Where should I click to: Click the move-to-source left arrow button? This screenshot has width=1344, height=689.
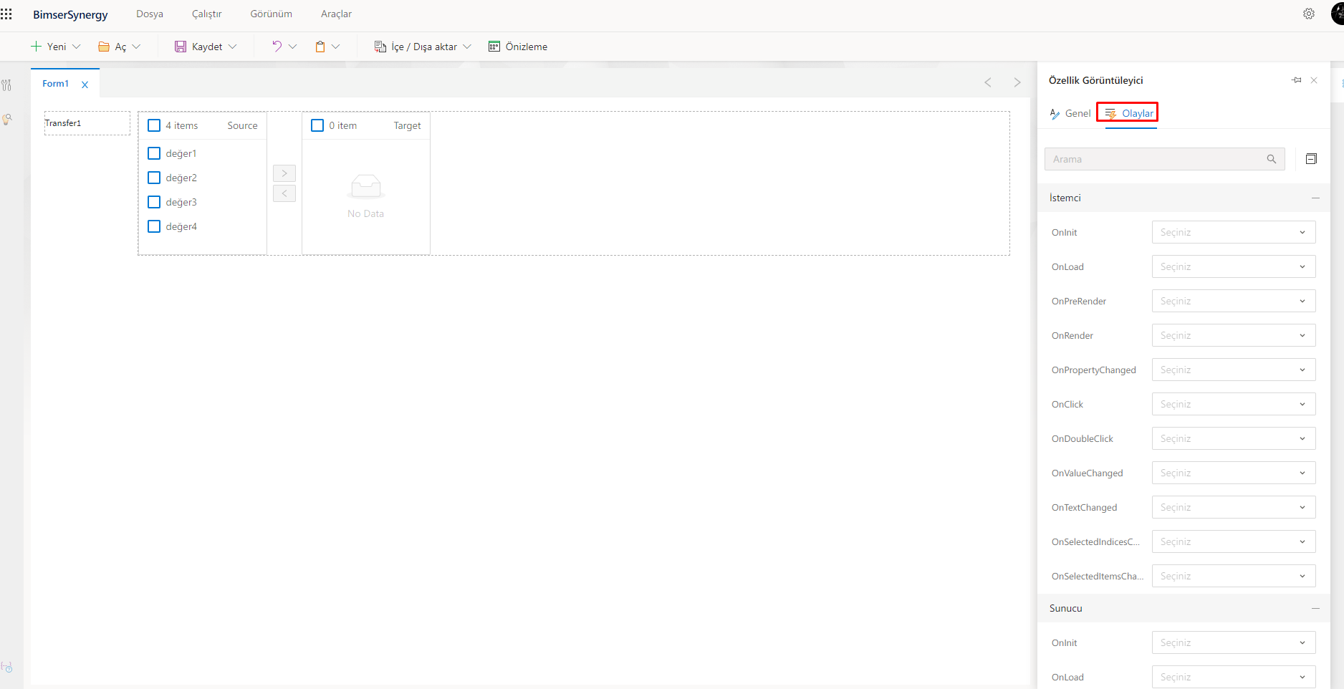(284, 193)
